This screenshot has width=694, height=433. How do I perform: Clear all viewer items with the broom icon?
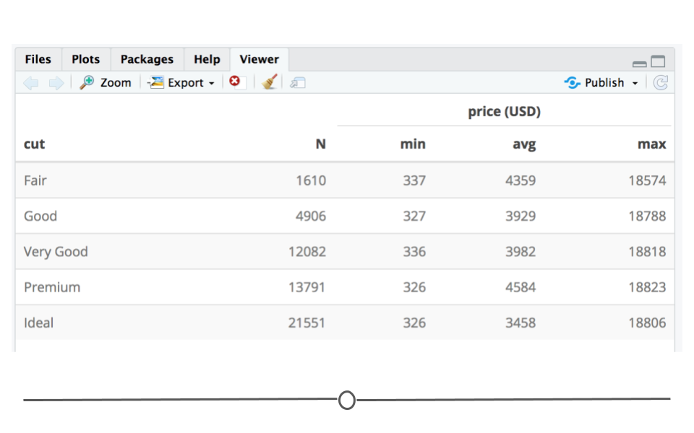point(269,82)
